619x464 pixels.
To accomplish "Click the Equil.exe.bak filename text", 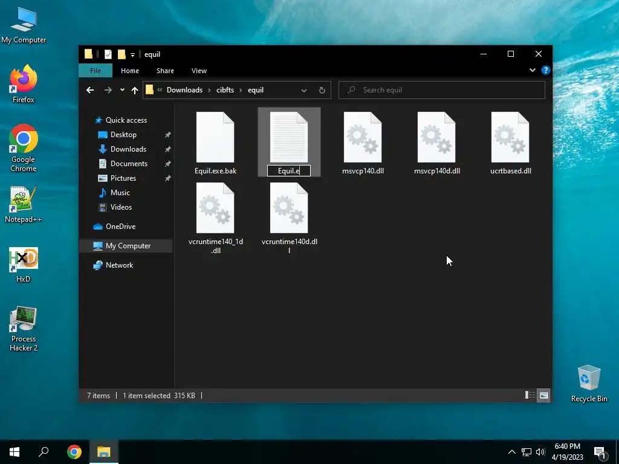I will click(216, 171).
